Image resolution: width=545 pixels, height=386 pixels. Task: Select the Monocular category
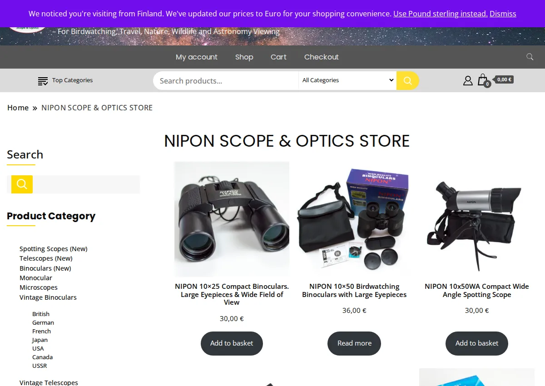36,278
